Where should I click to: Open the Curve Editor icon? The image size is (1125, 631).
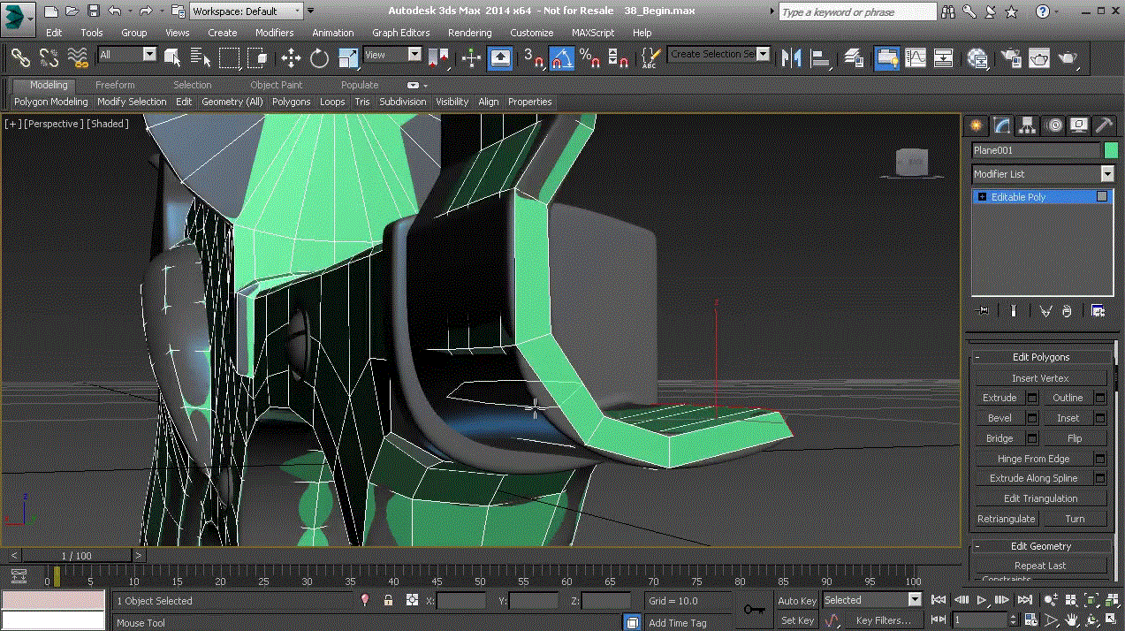coord(916,58)
